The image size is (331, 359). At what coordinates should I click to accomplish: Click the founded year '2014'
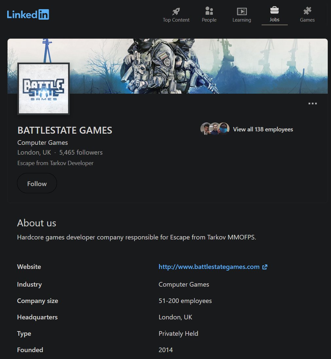(166, 350)
